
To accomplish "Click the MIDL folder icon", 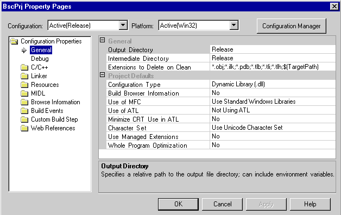I will pos(24,93).
